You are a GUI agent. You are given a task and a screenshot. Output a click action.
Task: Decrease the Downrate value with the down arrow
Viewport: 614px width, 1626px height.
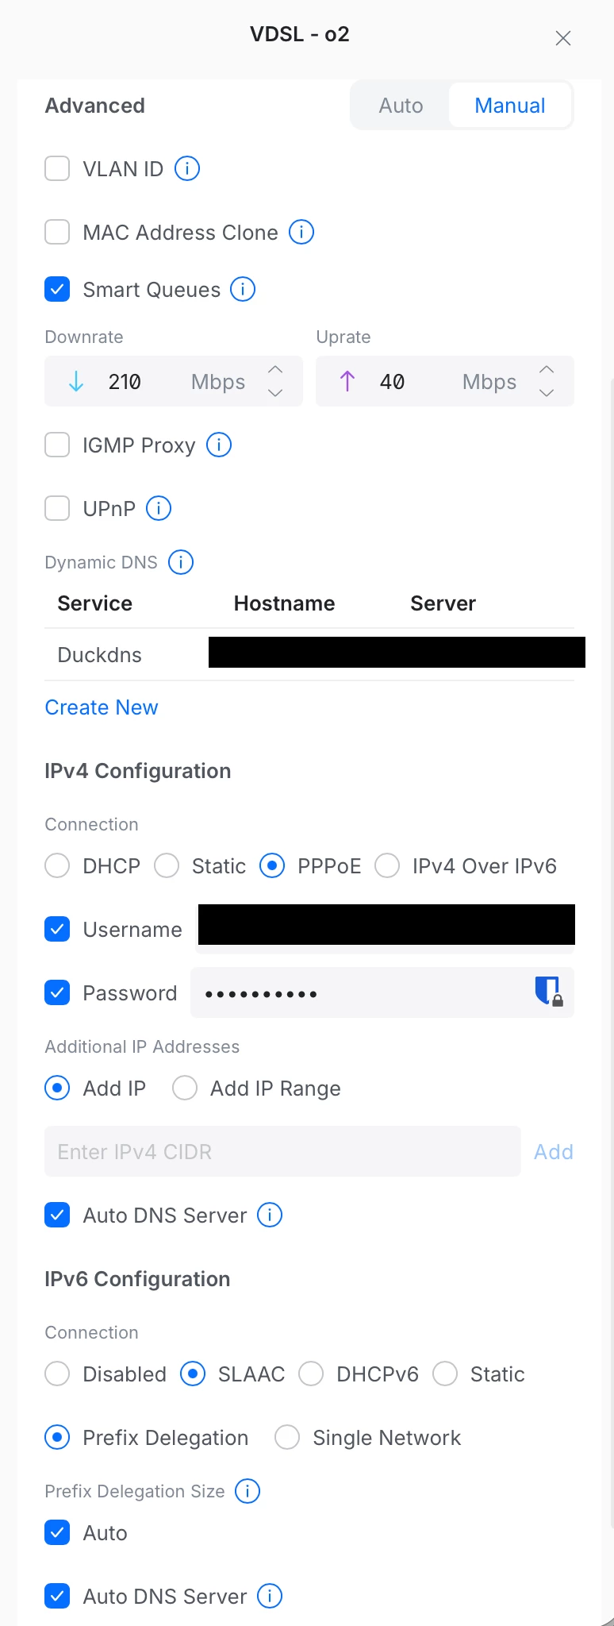click(275, 393)
